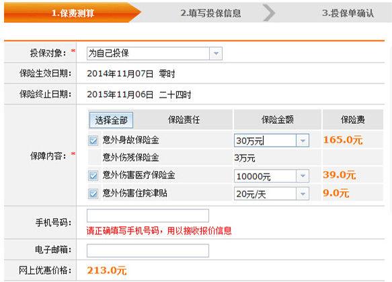Click the 9.0元 premium value
The width and height of the screenshot is (392, 282).
pyautogui.click(x=336, y=193)
